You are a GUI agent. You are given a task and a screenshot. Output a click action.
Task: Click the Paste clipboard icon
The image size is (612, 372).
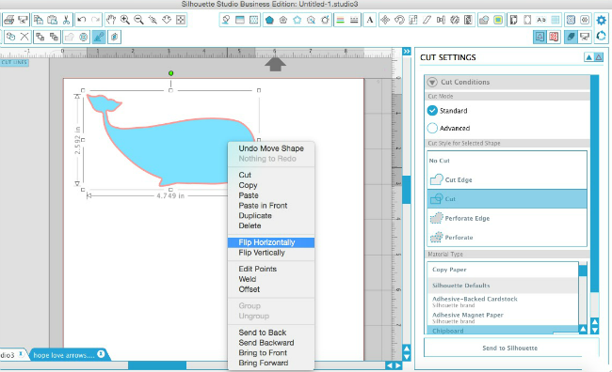(x=53, y=20)
